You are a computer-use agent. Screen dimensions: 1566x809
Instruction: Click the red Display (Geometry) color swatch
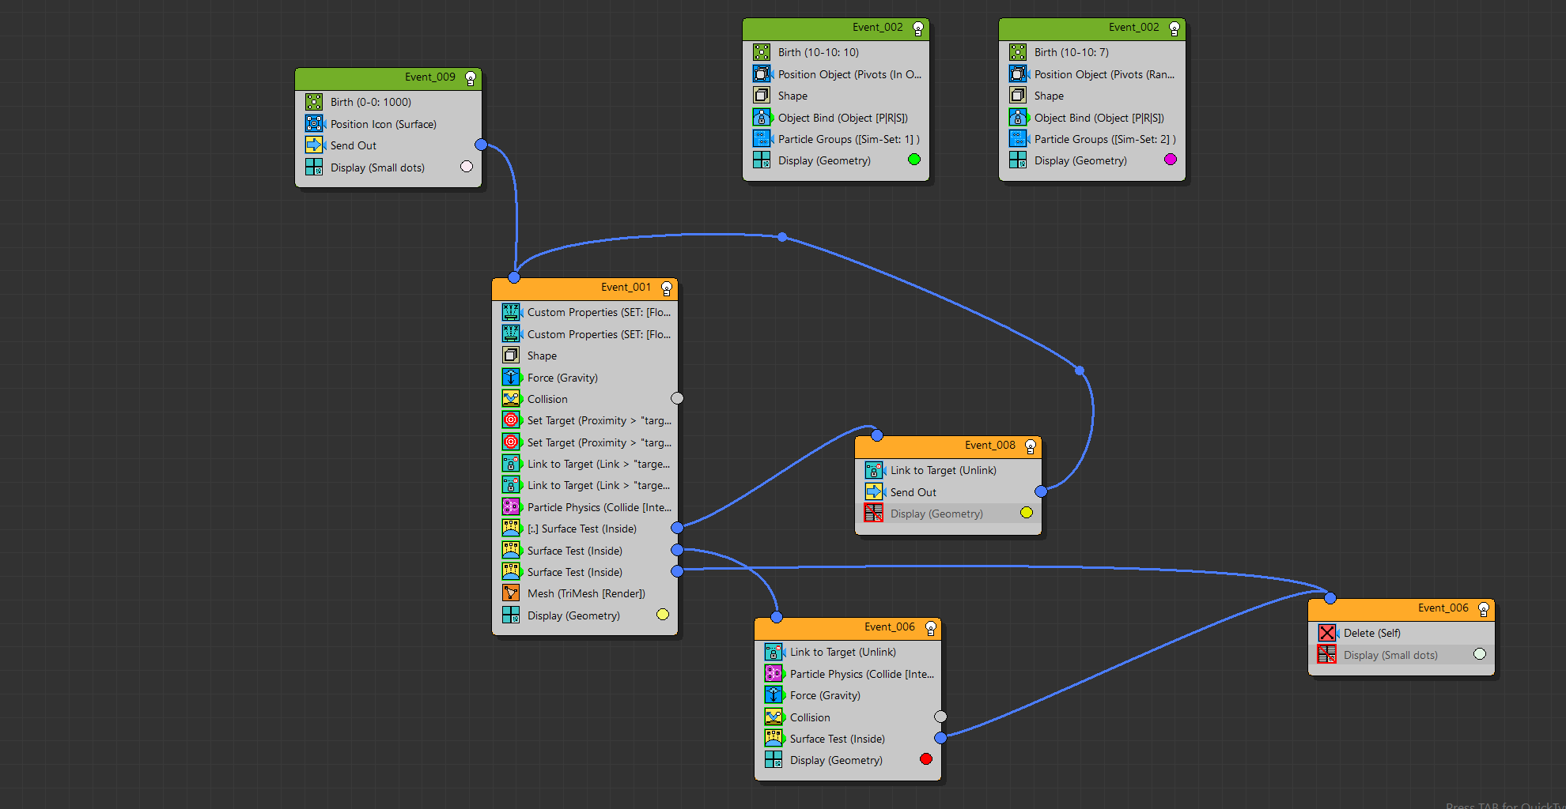(x=926, y=759)
